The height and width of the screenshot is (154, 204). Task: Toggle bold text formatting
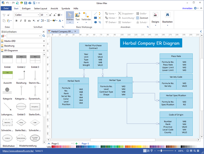(16, 21)
